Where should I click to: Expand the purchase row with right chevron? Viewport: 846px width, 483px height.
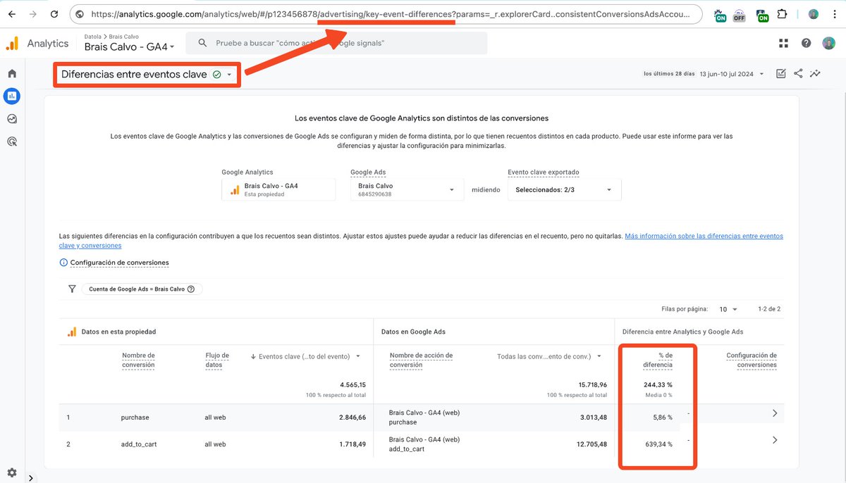coord(775,413)
